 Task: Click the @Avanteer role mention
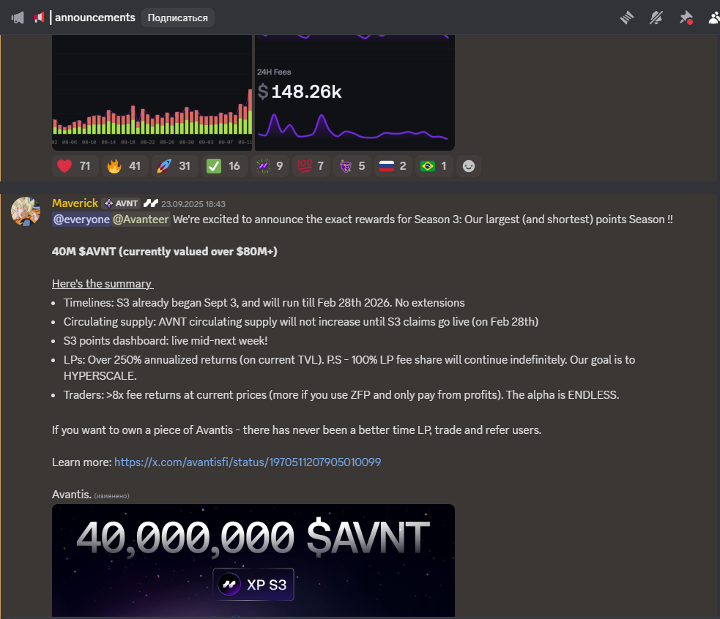pos(141,219)
